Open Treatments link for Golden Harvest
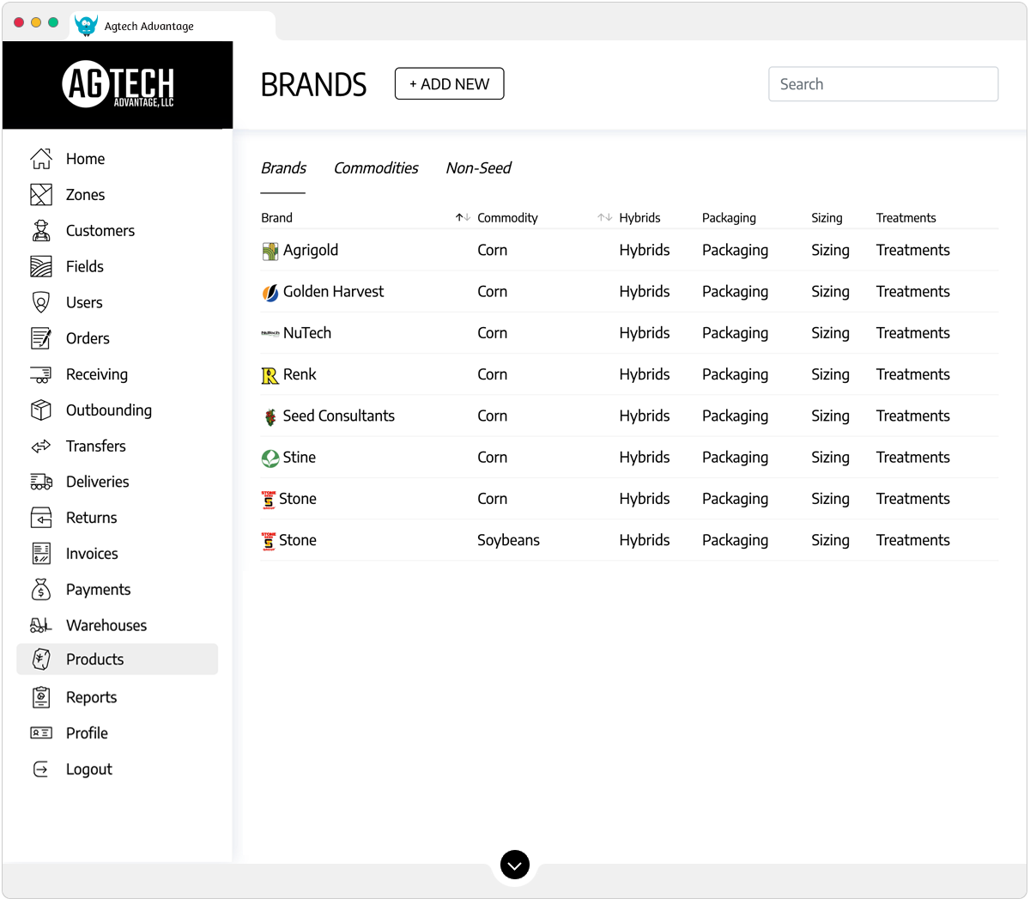The height and width of the screenshot is (923, 1030). coord(912,292)
